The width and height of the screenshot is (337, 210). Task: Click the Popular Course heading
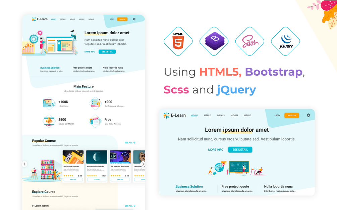tap(44, 141)
